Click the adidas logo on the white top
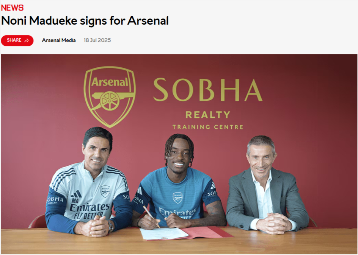 [76, 194]
